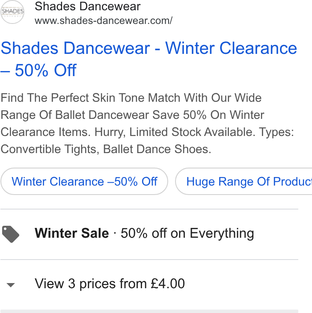The width and height of the screenshot is (312, 313).
Task: Visit the www.shades-dancewear.com URL text
Action: [x=104, y=21]
